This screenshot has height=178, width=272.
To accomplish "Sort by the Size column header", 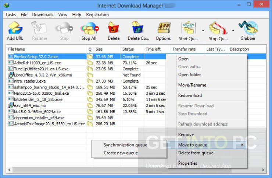I will point(107,49).
